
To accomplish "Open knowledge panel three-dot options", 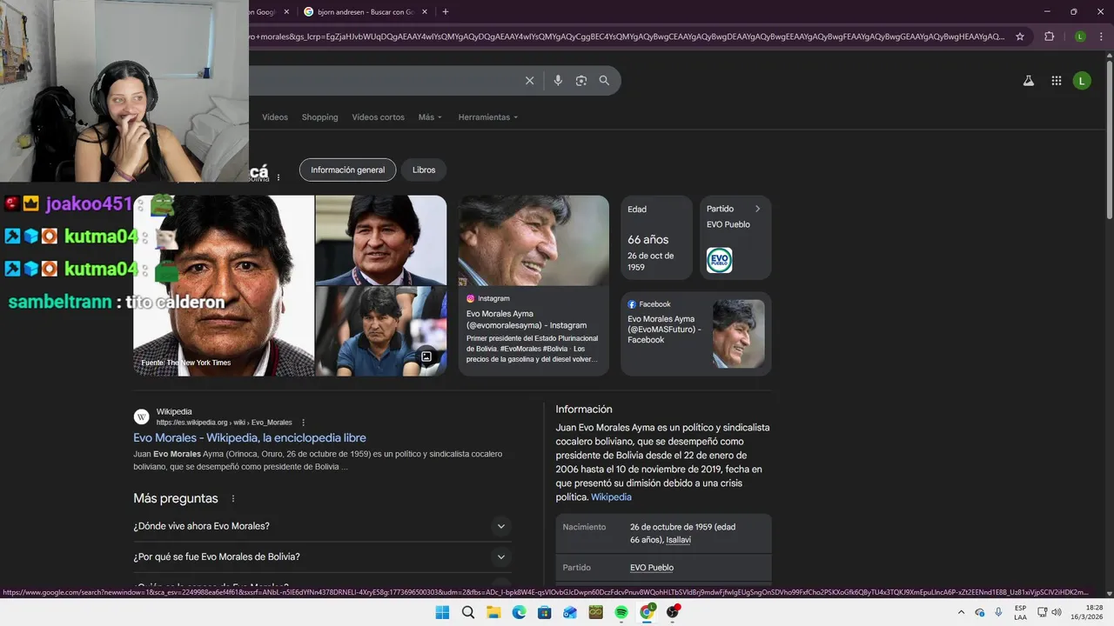I will click(278, 177).
